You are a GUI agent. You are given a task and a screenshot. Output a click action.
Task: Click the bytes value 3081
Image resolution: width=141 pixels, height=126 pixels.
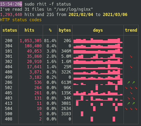tap(66, 103)
